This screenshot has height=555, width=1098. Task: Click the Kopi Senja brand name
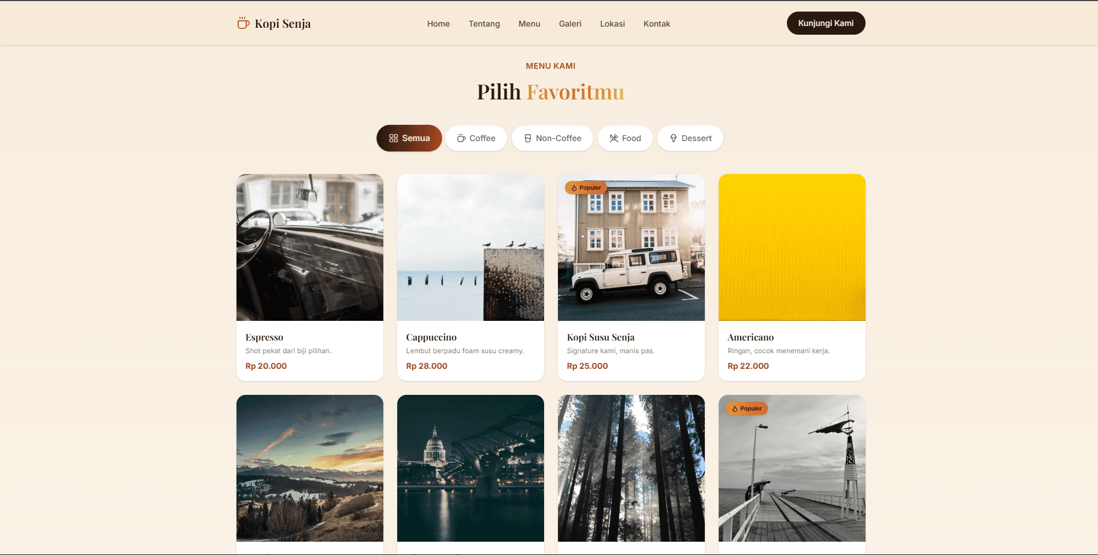pyautogui.click(x=283, y=24)
